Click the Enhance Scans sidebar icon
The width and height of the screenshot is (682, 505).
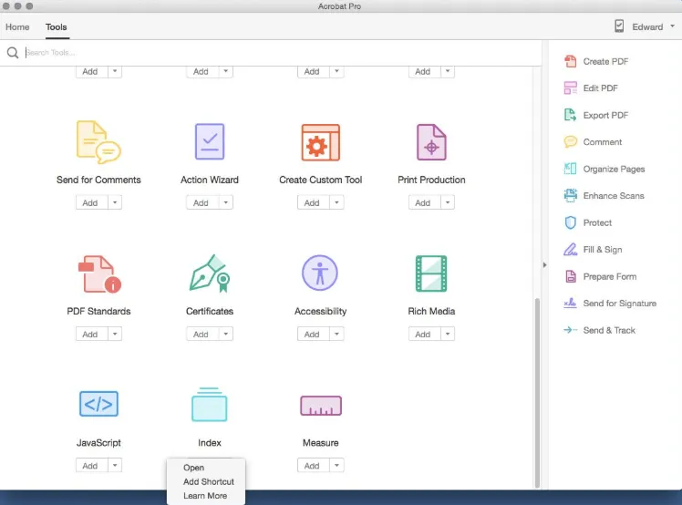570,196
